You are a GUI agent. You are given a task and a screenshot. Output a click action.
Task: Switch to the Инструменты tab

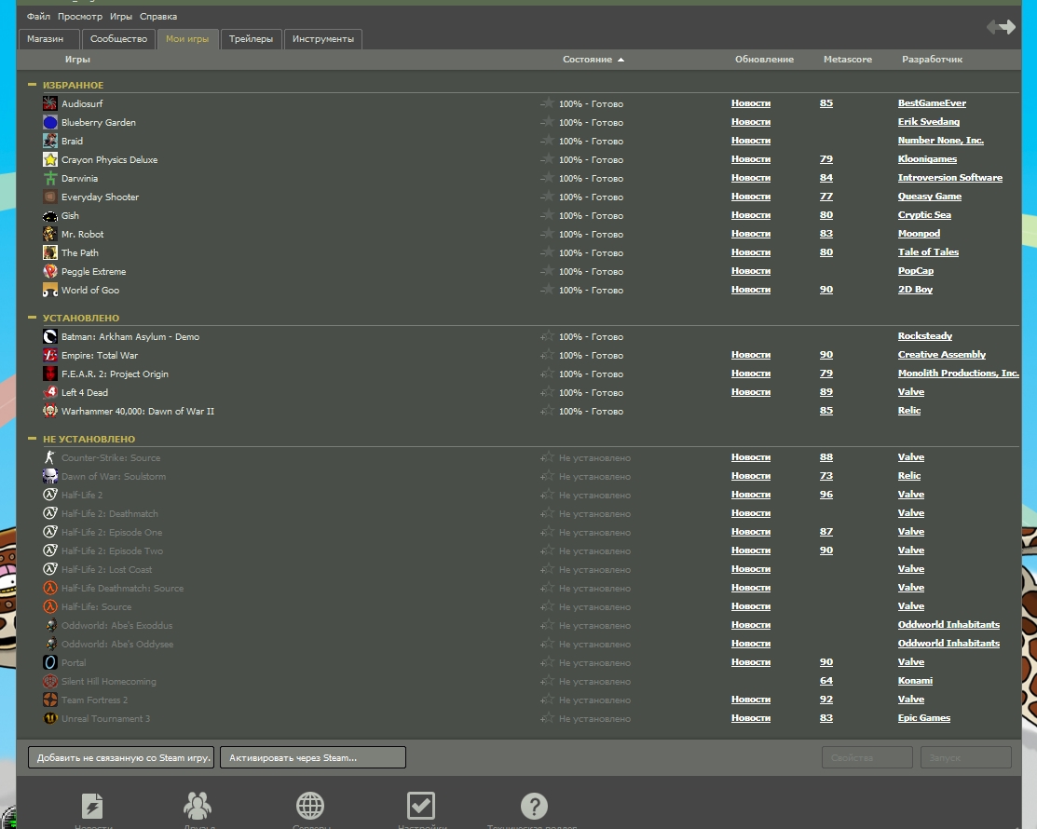tap(322, 39)
